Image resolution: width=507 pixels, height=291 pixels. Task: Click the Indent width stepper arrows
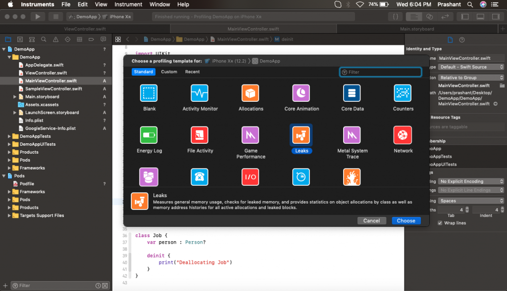point(502,209)
